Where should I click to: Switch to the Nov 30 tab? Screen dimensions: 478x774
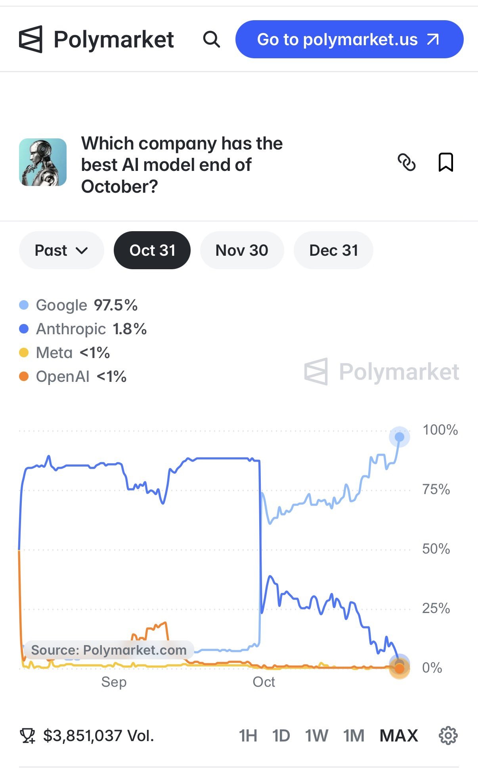[242, 250]
